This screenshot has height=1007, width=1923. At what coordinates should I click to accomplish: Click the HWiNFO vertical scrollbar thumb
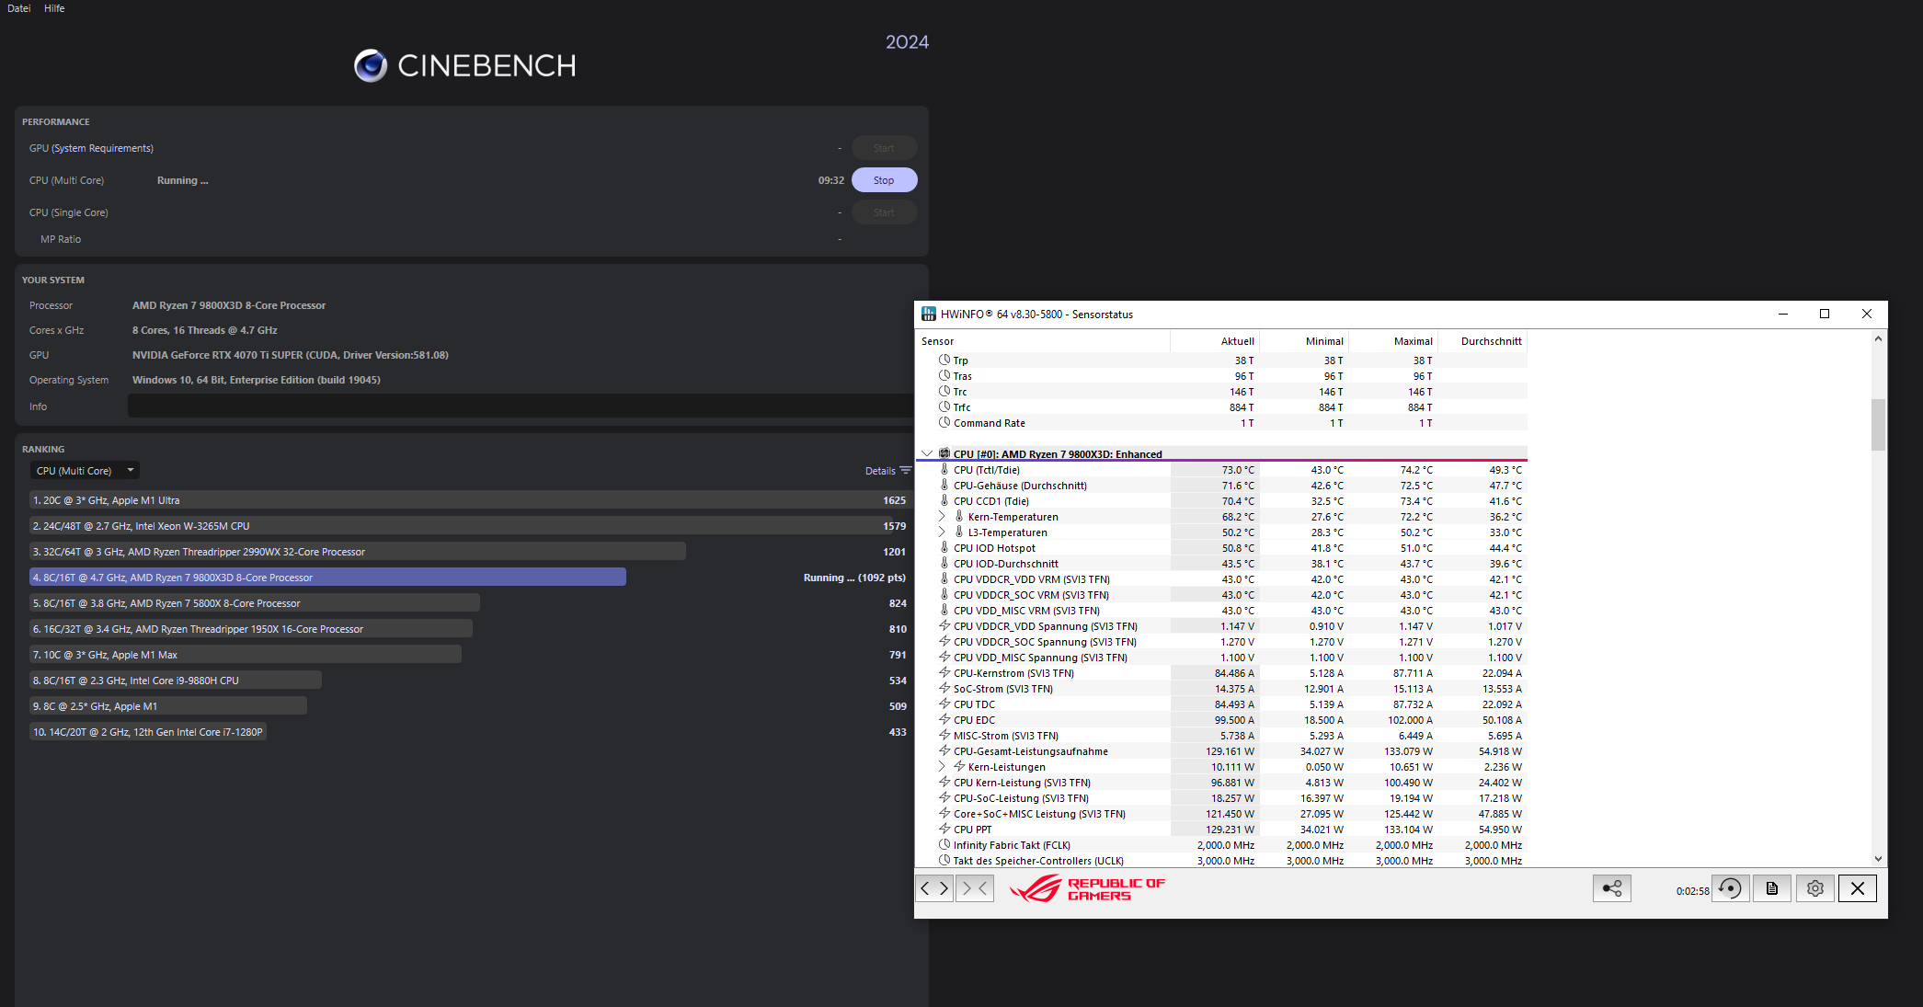pyautogui.click(x=1878, y=423)
